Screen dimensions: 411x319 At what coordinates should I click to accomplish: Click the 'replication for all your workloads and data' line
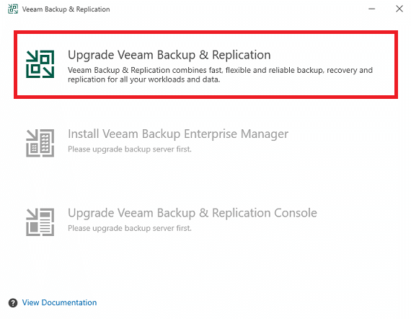pos(143,79)
